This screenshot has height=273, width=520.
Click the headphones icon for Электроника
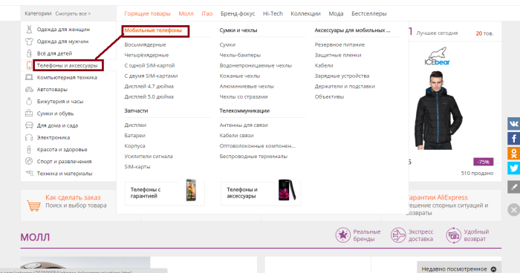[29, 137]
